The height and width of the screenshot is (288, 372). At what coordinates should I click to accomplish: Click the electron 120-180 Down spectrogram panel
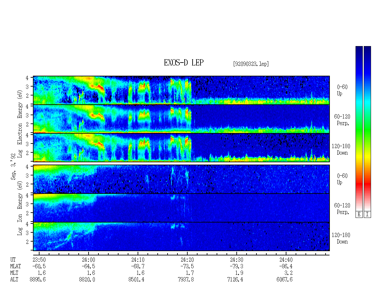181,147
